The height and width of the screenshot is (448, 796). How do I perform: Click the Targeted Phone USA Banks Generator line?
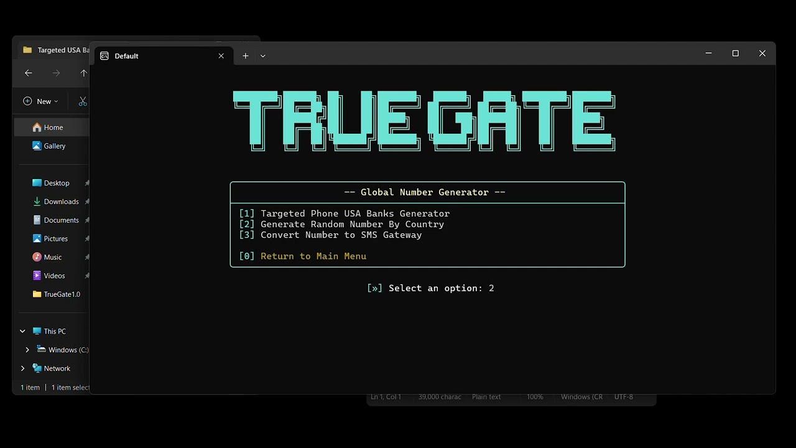pyautogui.click(x=345, y=213)
